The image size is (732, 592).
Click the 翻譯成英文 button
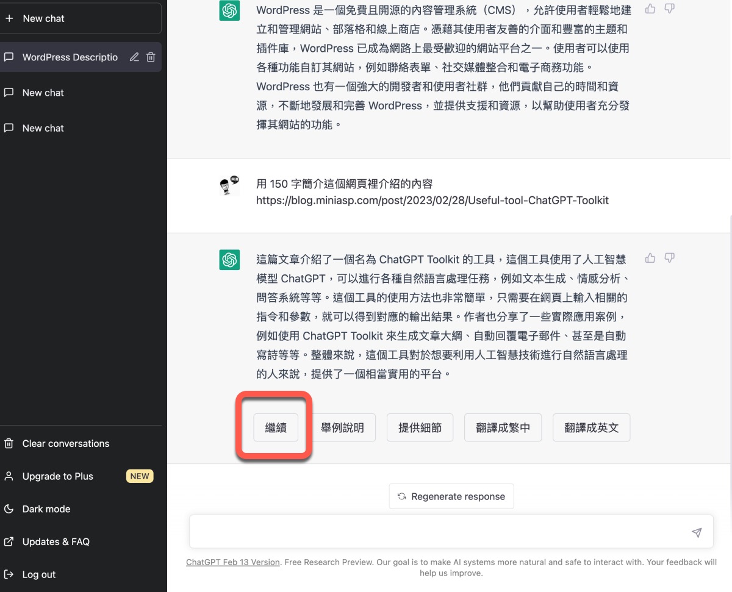[591, 427]
